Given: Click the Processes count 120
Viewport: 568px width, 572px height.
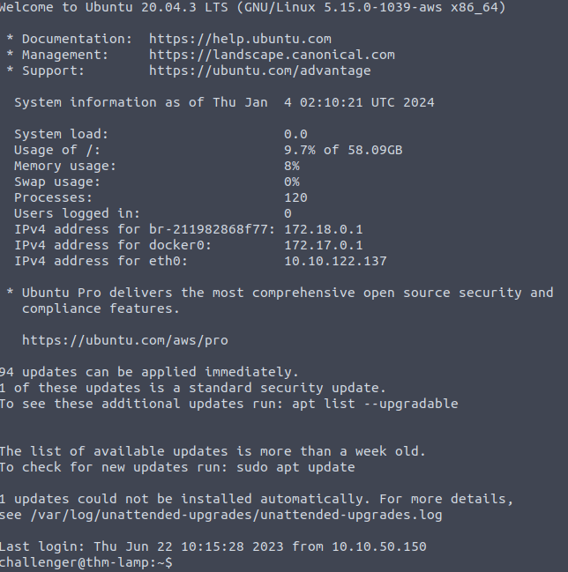Looking at the screenshot, I should pyautogui.click(x=295, y=197).
